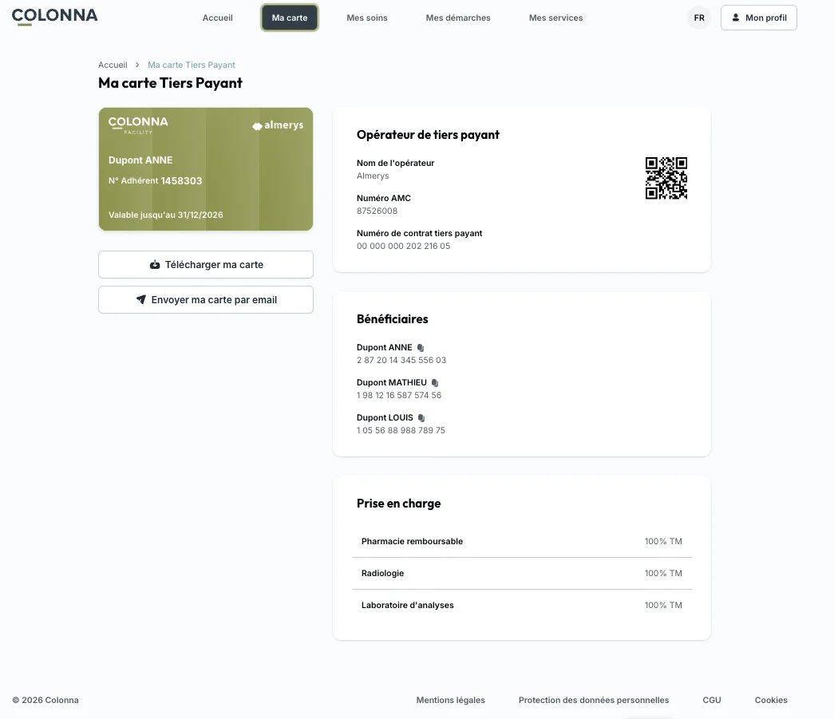Image resolution: width=834 pixels, height=719 pixels.
Task: Click the green Tiers Payant card
Action: pyautogui.click(x=206, y=169)
